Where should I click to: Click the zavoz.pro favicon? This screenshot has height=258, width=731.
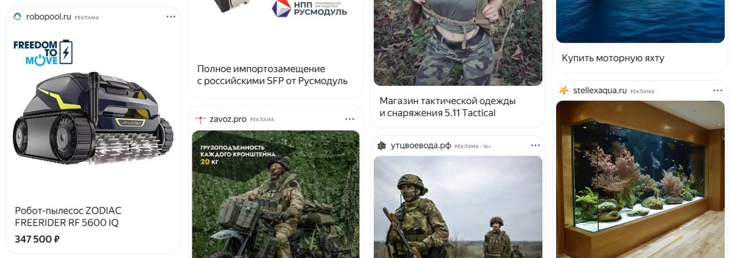tap(199, 119)
